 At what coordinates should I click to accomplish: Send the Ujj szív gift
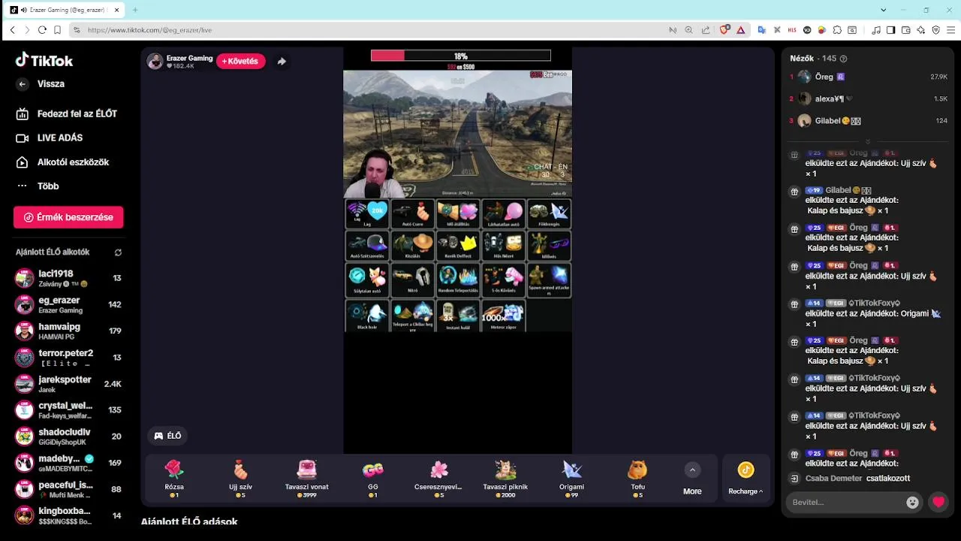click(x=240, y=479)
